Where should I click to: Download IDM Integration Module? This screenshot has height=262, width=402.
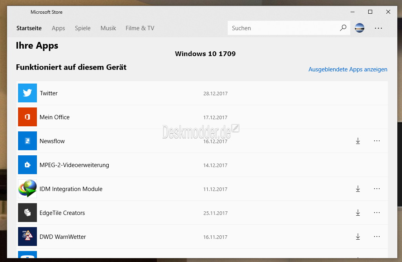(x=358, y=189)
